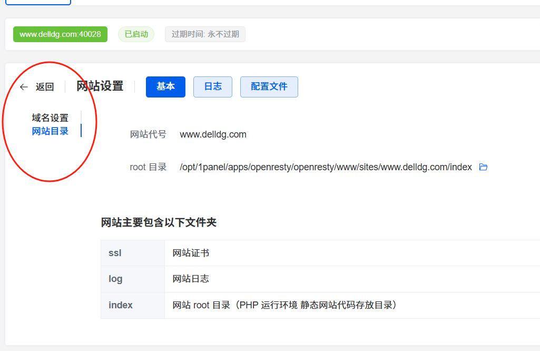540x351 pixels.
Task: Click the index table cell
Action: tap(133, 305)
